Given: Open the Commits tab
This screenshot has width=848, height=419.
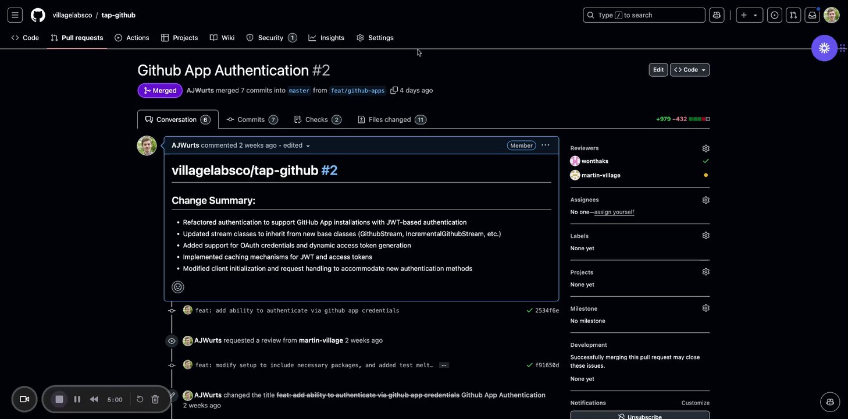Looking at the screenshot, I should 252,120.
